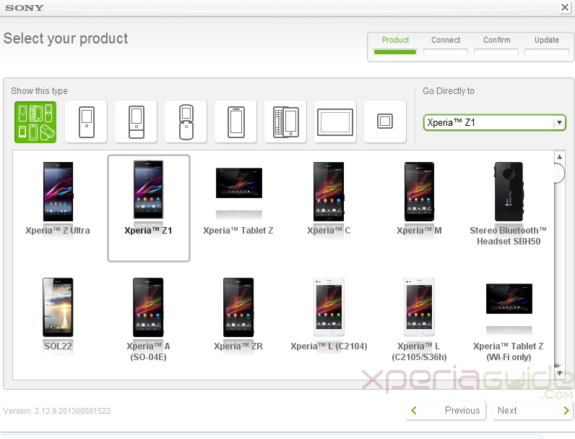Screen dimensions: 575x439
Task: Click the SOL22 label text
Action: 58,346
